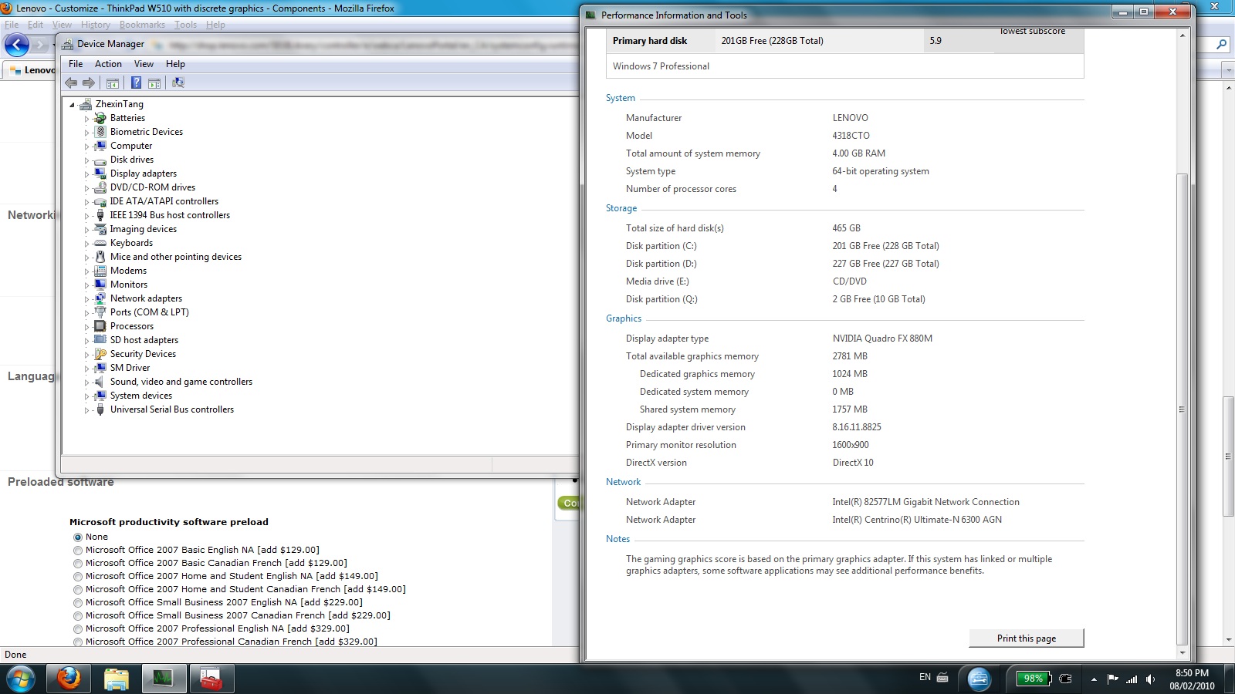Click the blue Help icon in Device Manager
The image size is (1235, 694).
pos(136,83)
